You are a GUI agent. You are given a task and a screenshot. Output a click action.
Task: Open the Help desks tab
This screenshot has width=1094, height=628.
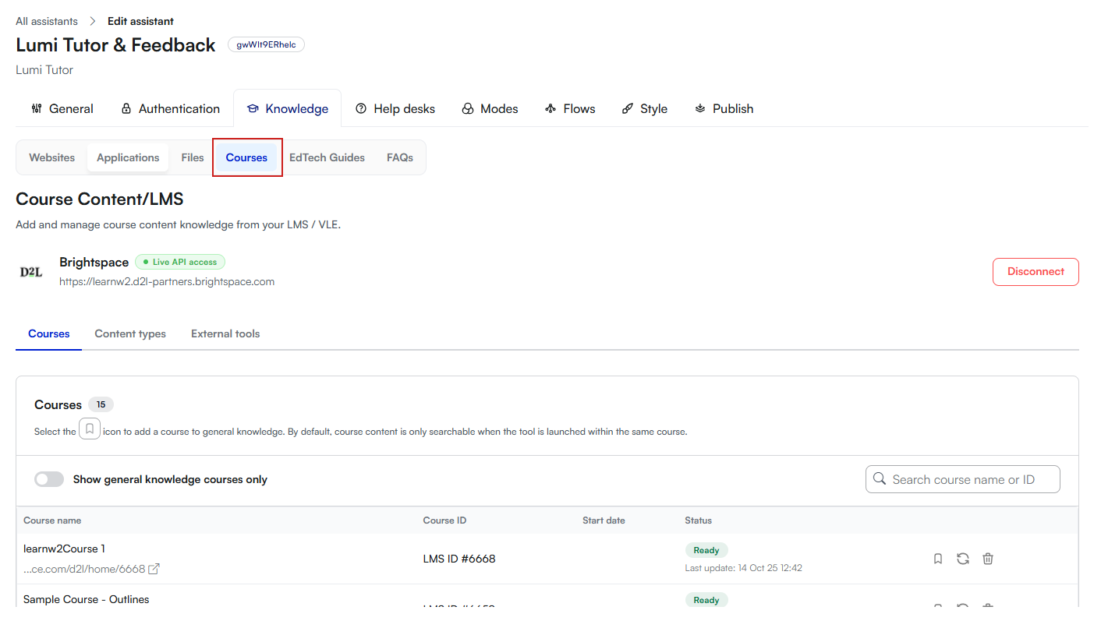pyautogui.click(x=395, y=108)
